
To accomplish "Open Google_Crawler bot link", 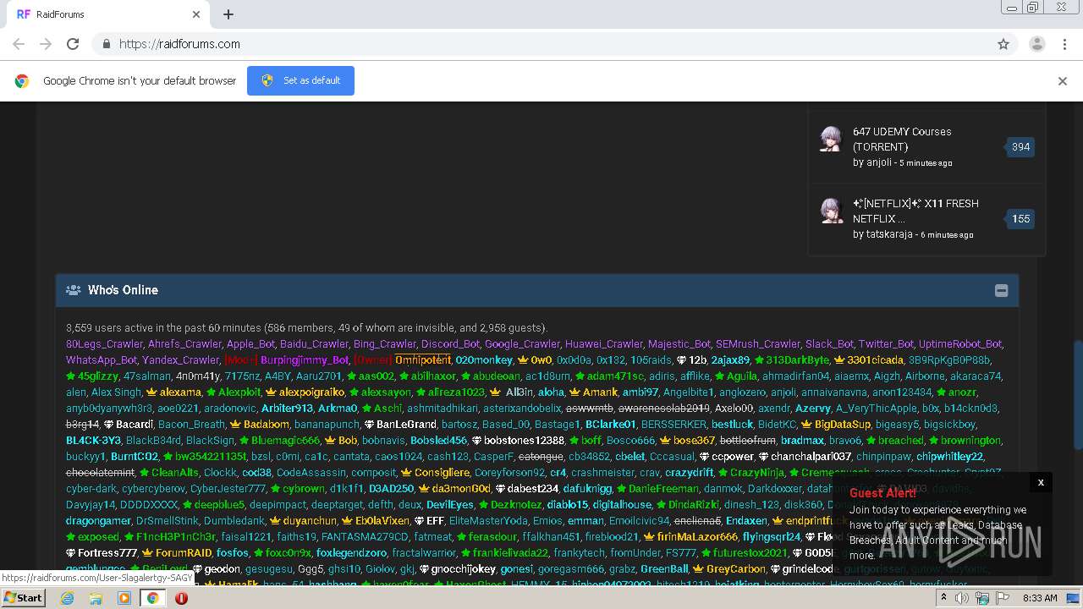I will click(x=521, y=343).
